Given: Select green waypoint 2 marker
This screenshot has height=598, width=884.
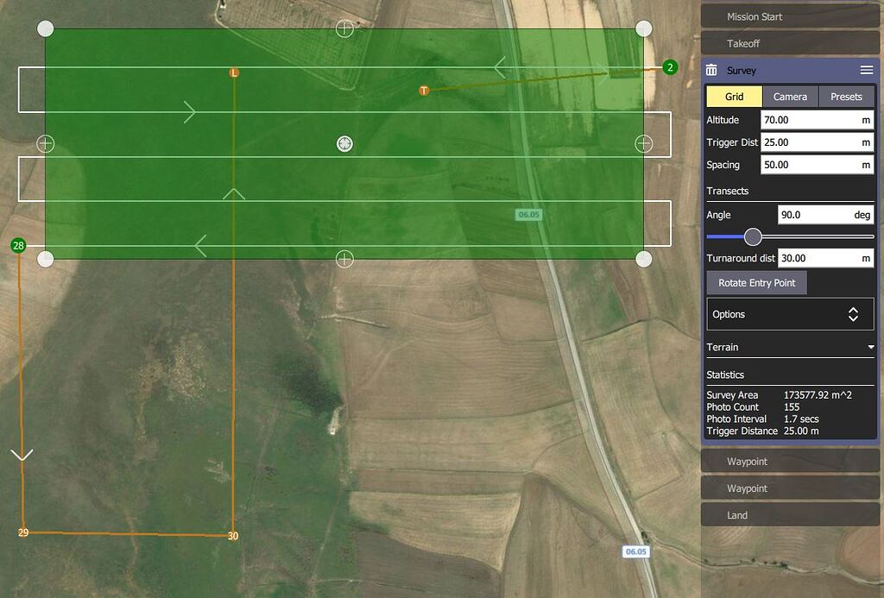Looking at the screenshot, I should 669,66.
